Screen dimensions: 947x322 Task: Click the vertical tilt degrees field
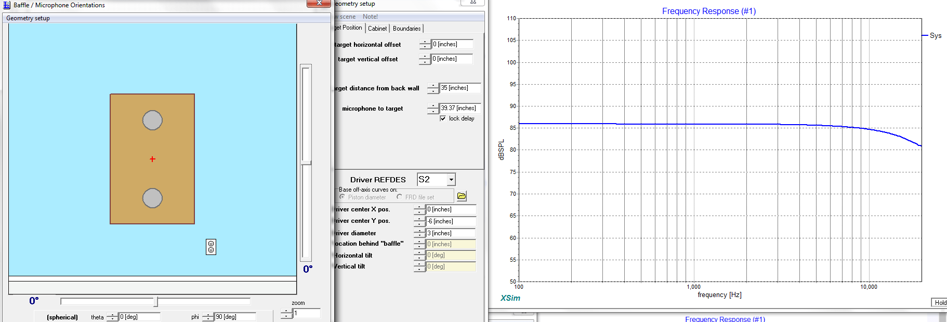click(451, 266)
